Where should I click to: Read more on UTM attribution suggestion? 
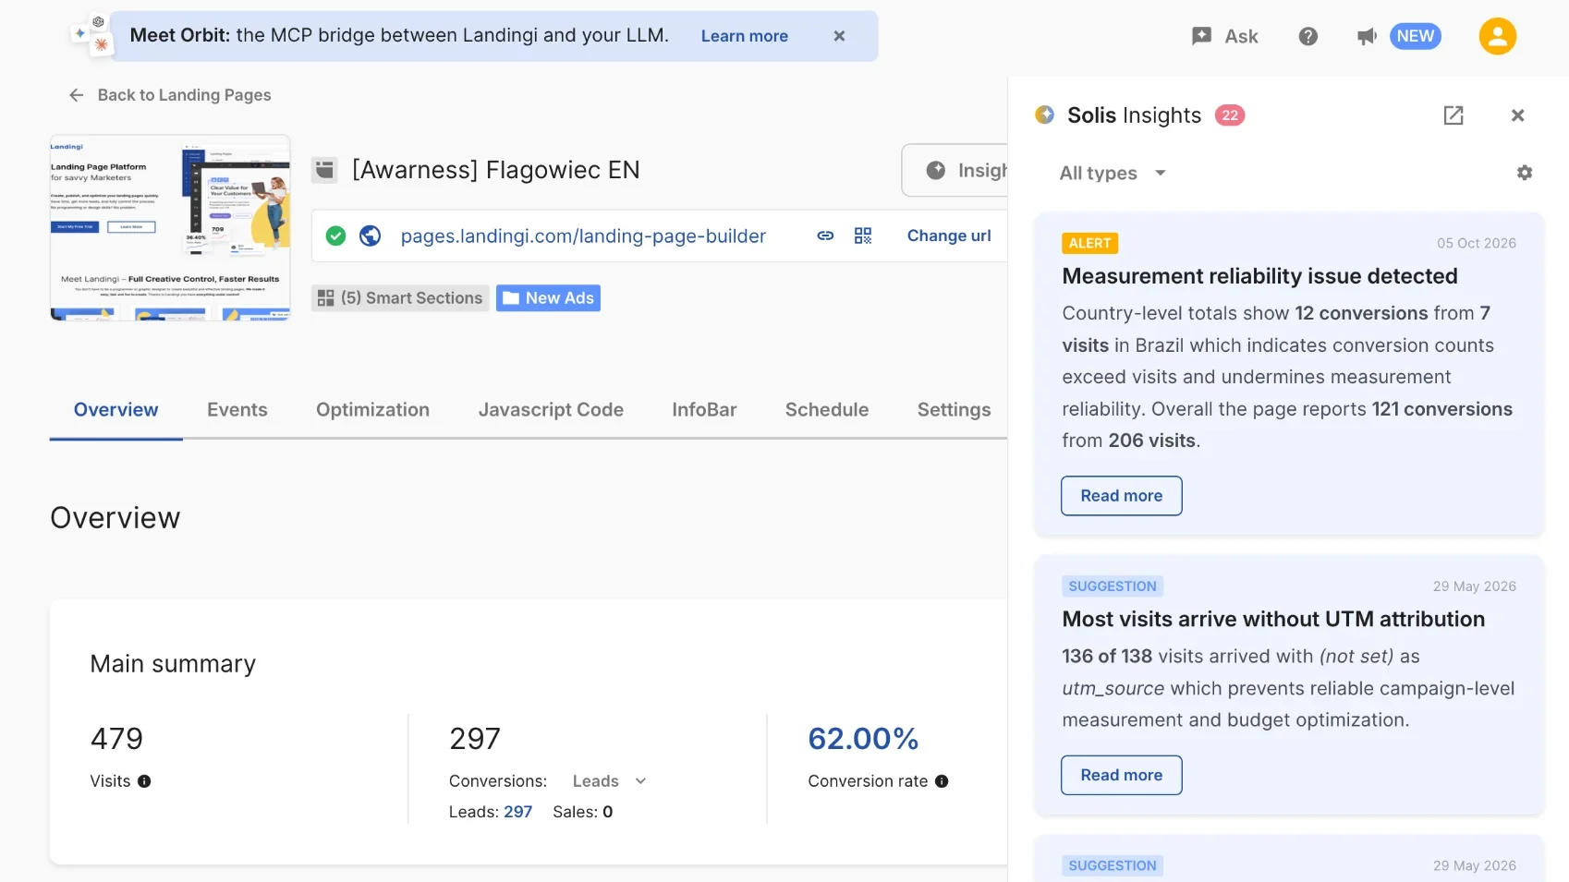[x=1122, y=775]
